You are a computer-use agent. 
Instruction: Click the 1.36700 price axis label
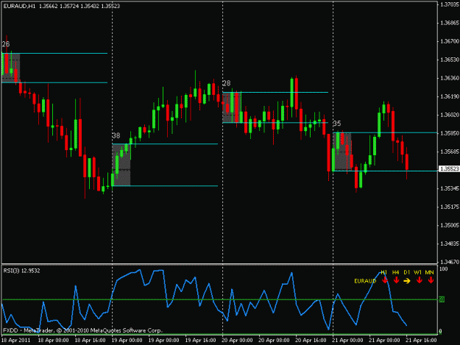[450, 41]
